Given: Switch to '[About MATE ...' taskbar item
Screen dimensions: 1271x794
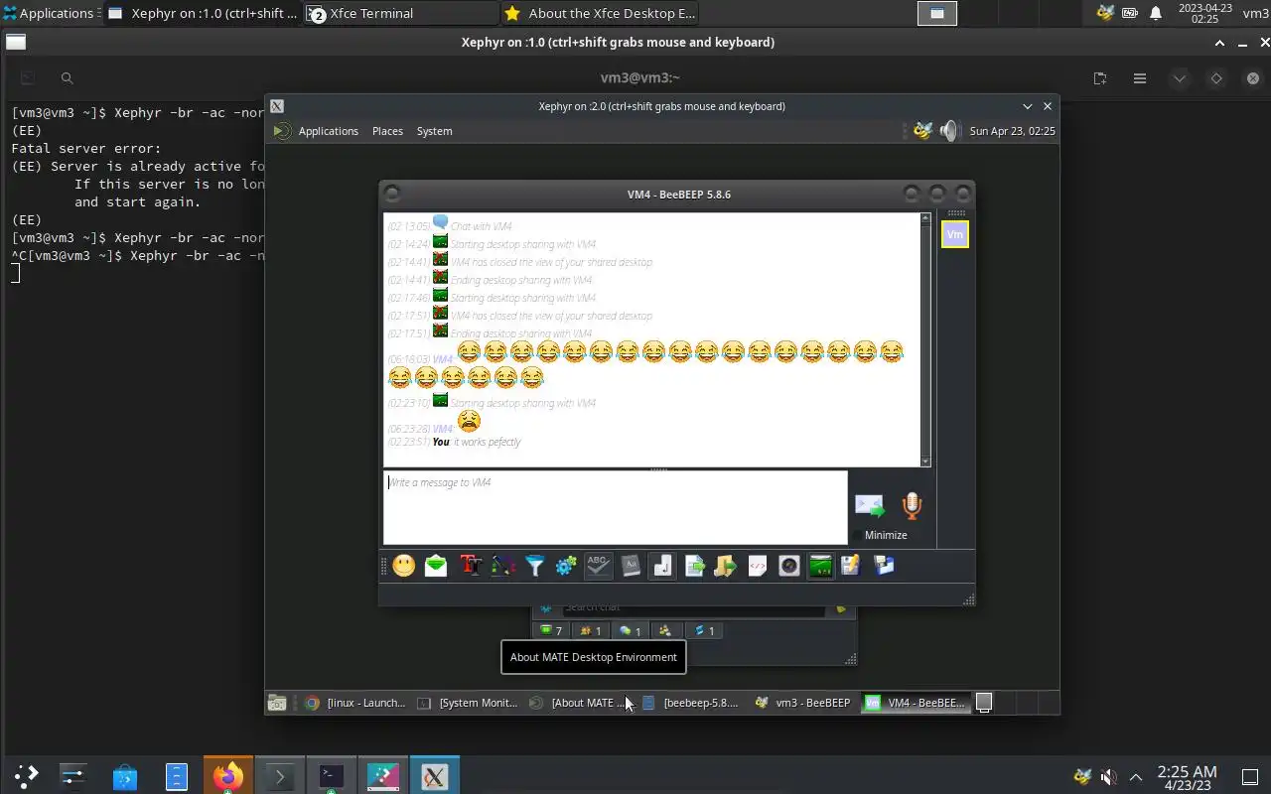Looking at the screenshot, I should (x=580, y=703).
